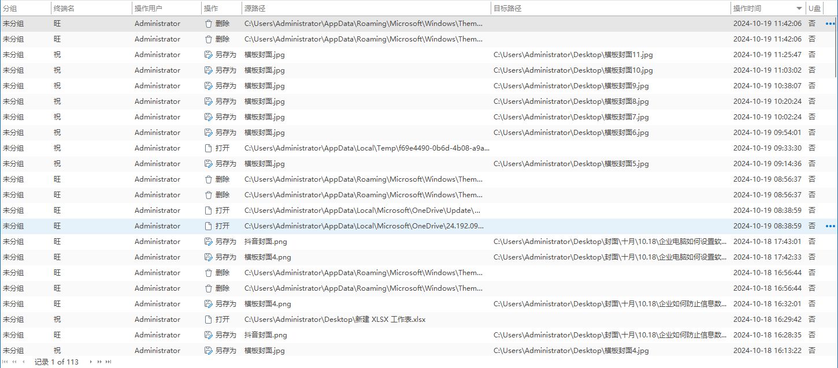The height and width of the screenshot is (368, 838).
Task: Click the vertical scrollbar thumb at right
Action: tap(836, 46)
